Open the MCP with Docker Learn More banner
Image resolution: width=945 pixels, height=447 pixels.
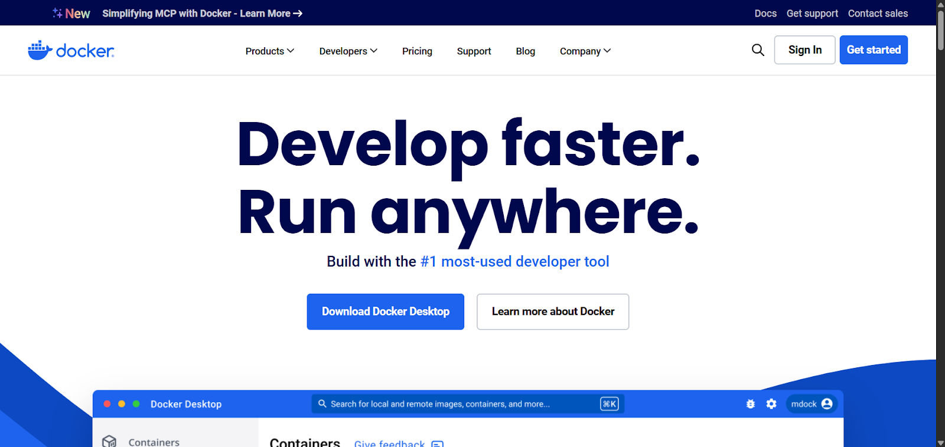coord(202,13)
